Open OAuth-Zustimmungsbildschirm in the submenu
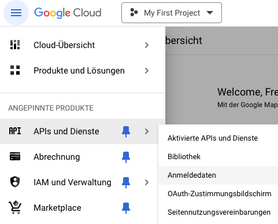278x224 pixels. [218, 194]
